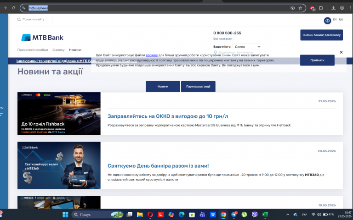Open Copilot from taskbar
Screen dimensions: 353x220
171,214
